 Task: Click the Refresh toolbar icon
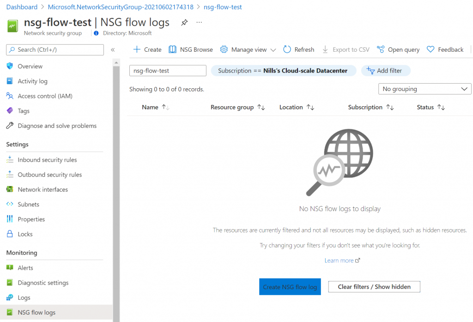point(287,49)
